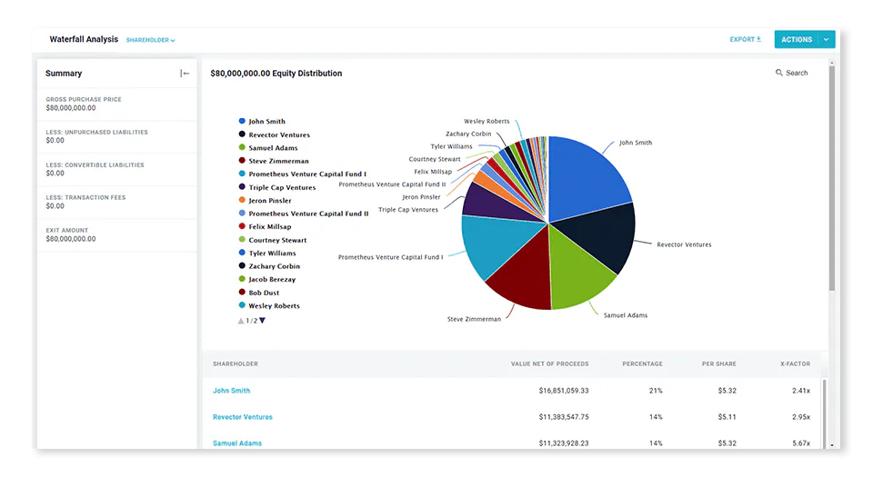Sort by Percentage column header
The height and width of the screenshot is (477, 873).
642,363
